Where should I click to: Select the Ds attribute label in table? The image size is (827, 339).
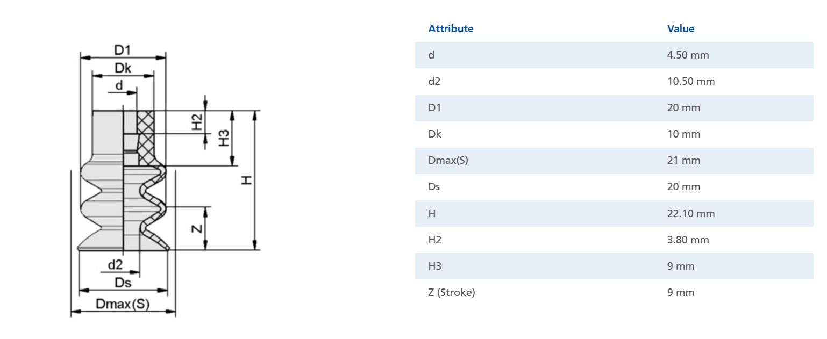pyautogui.click(x=434, y=186)
